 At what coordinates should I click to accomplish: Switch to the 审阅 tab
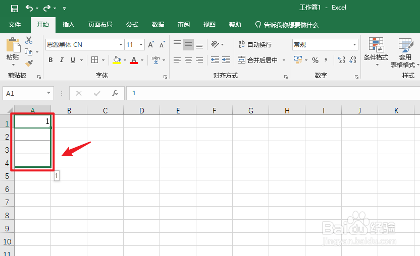pos(183,25)
